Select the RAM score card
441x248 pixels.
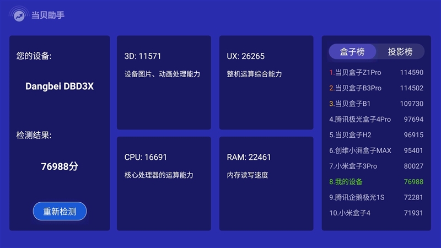pyautogui.click(x=266, y=184)
